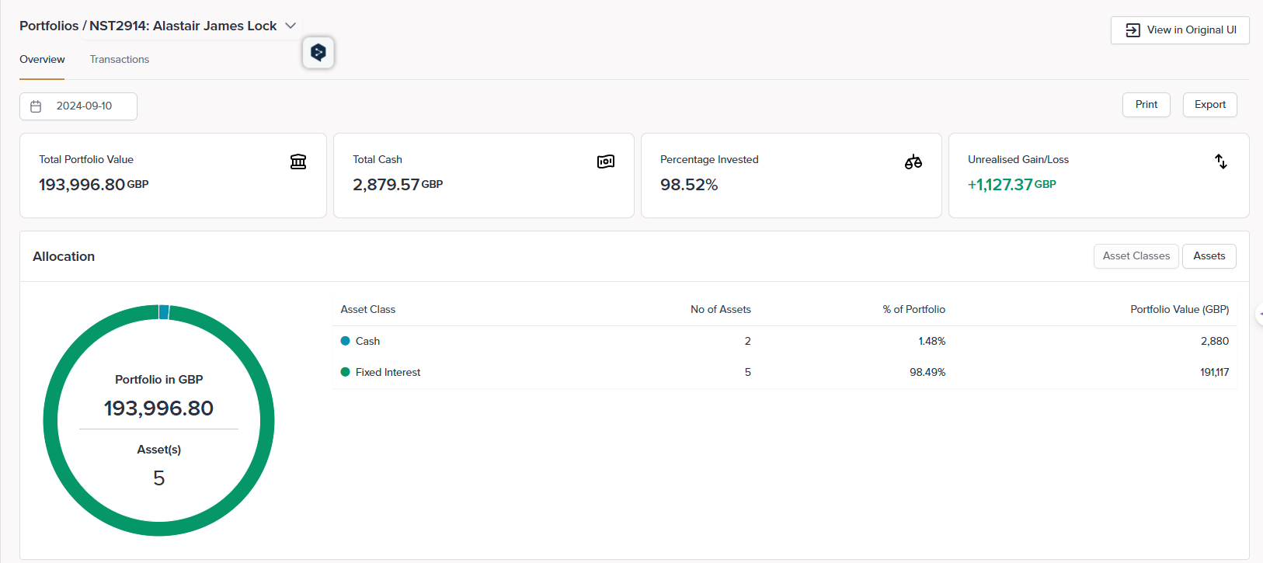The width and height of the screenshot is (1263, 563).
Task: Click the balance scale icon in Percentage Invested
Action: point(913,162)
